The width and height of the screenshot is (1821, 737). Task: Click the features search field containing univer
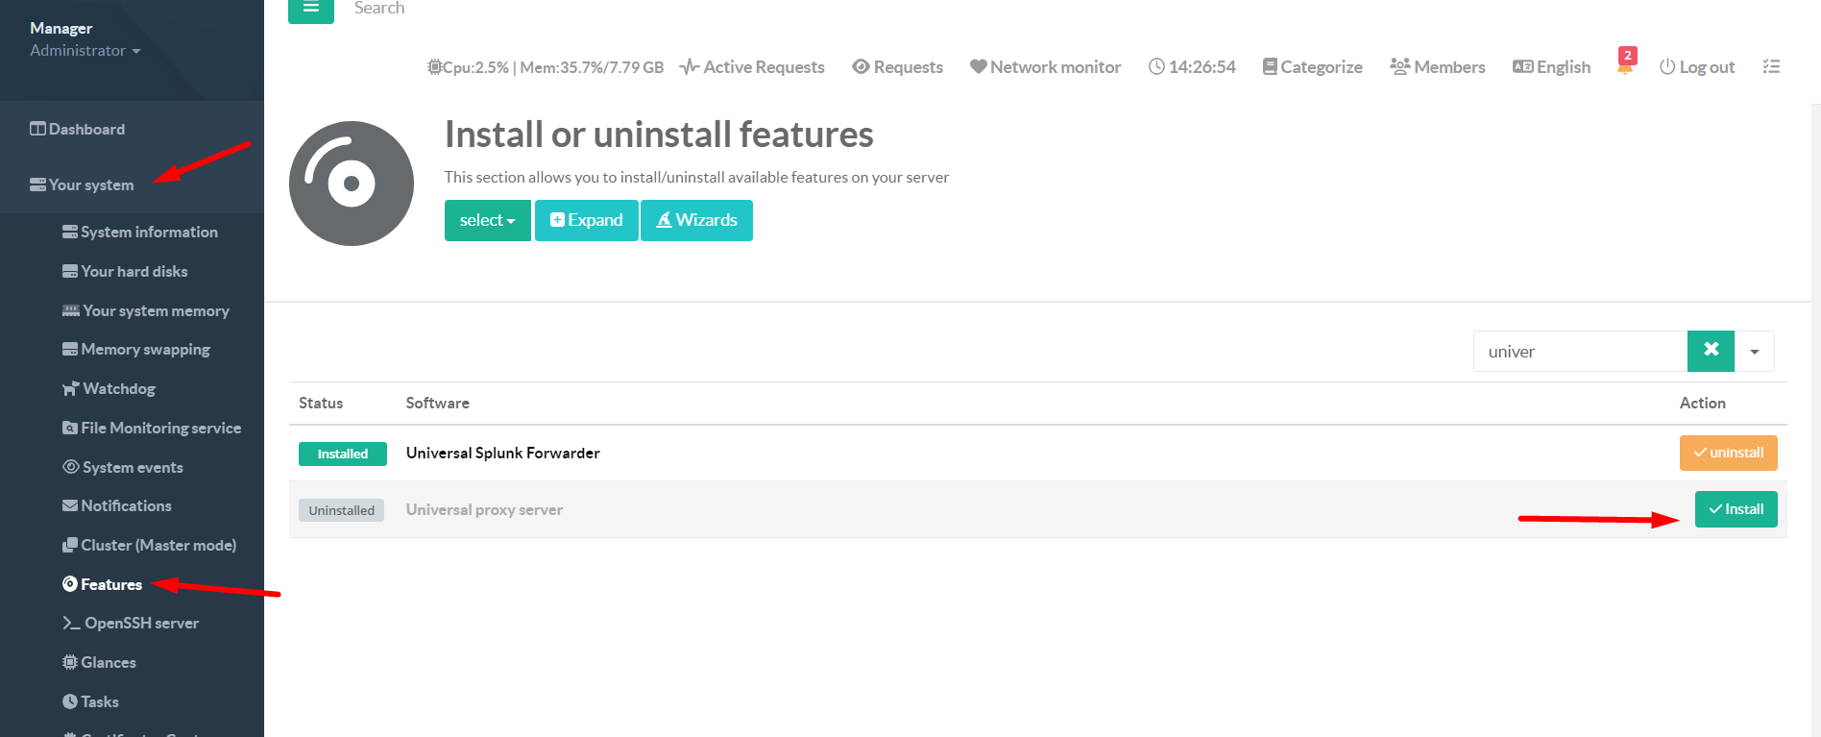1580,352
